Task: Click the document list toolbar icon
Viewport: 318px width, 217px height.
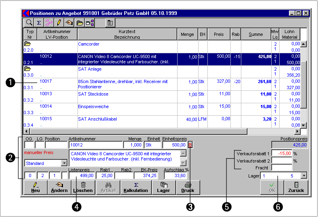Action: click(x=110, y=23)
